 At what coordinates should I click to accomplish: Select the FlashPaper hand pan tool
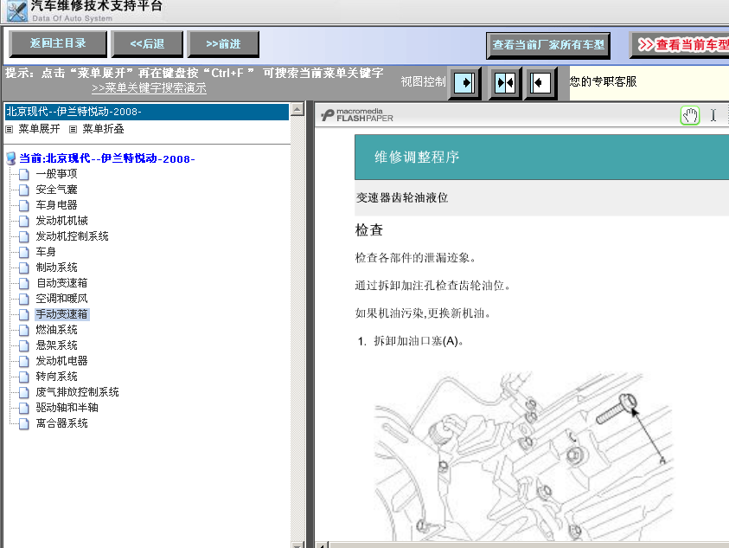[690, 115]
